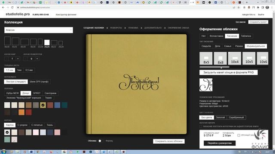Image resolution: width=275 pixels, height=154 pixels.
Task: Set embossing color to Без цвета
Action: click(207, 118)
